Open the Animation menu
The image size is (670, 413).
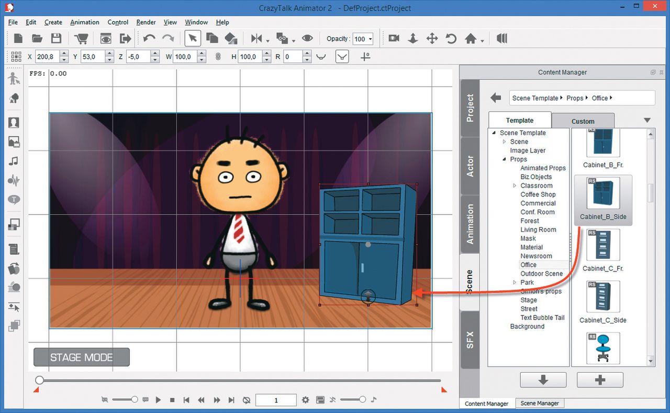(x=85, y=23)
